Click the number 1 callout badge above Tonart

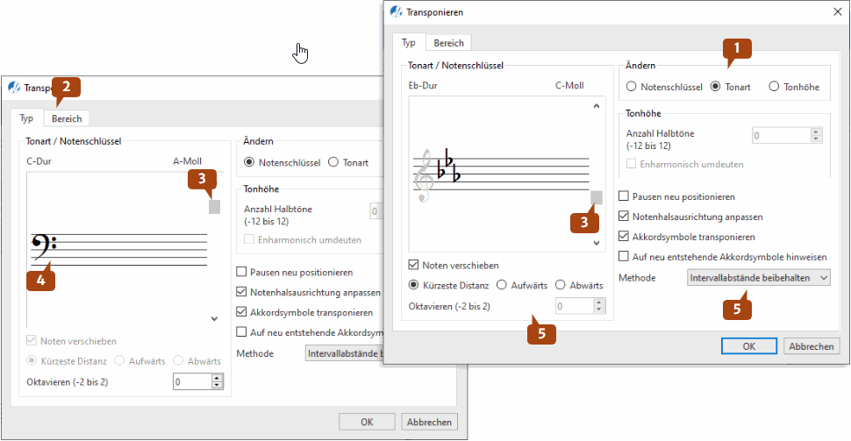(x=738, y=51)
